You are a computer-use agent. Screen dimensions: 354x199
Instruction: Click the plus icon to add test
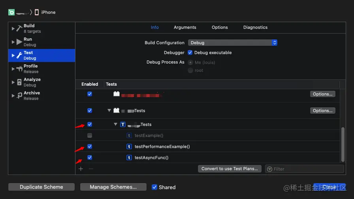[x=81, y=169]
